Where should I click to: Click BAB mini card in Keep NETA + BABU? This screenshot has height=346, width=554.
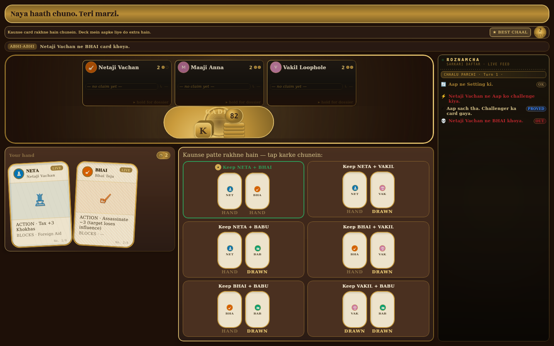coord(257,250)
